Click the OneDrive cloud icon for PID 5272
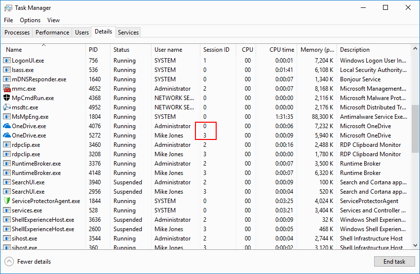Viewport: 420px width, 274px height. (7, 136)
